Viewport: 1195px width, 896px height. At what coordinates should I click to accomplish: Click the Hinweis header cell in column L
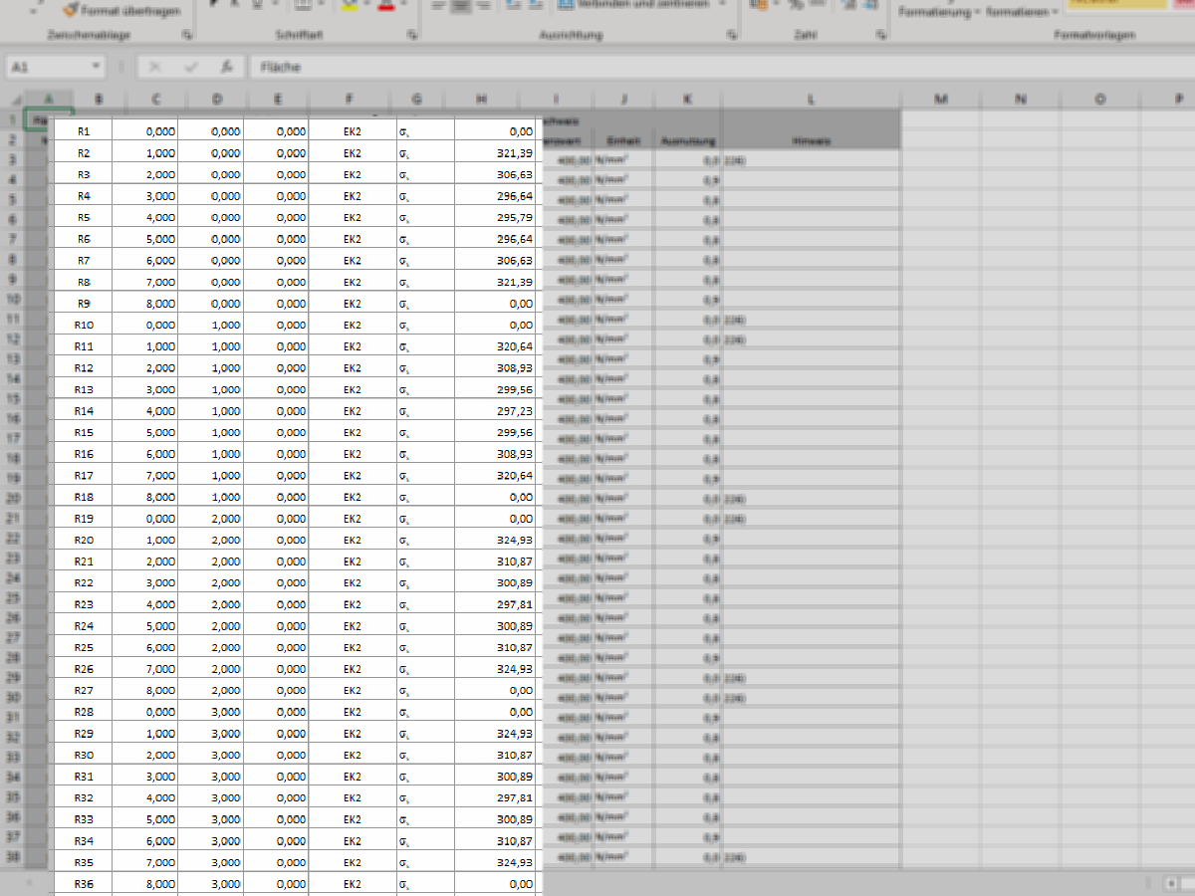pyautogui.click(x=812, y=140)
